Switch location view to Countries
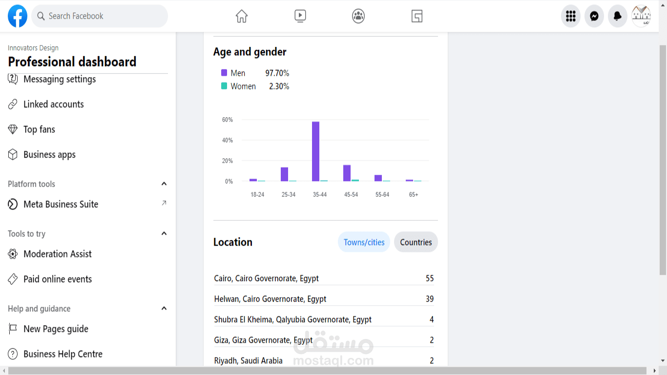This screenshot has height=375, width=667. coord(416,242)
